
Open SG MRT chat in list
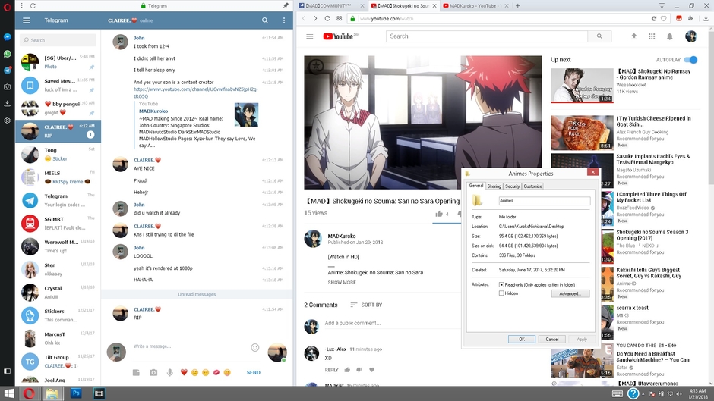coord(58,223)
